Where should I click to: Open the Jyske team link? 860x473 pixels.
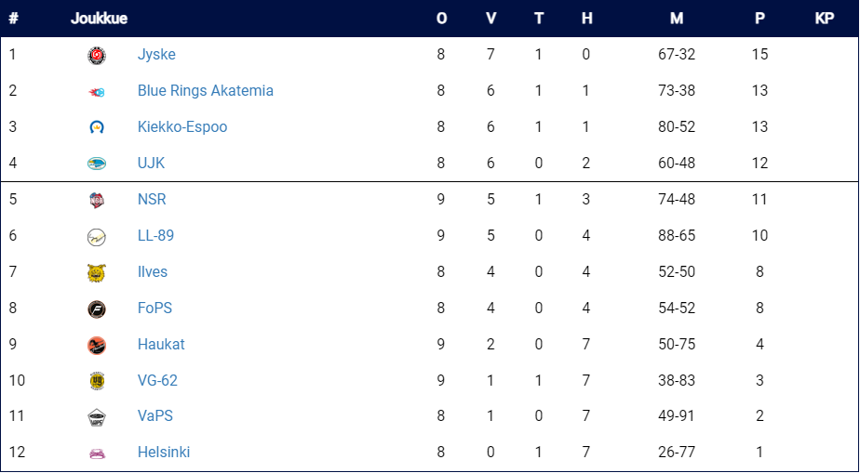tap(156, 55)
